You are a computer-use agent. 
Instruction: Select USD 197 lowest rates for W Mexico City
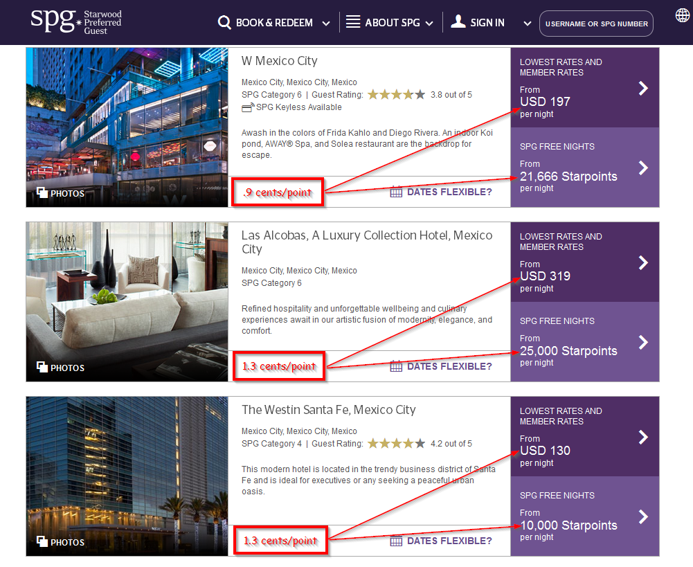585,88
